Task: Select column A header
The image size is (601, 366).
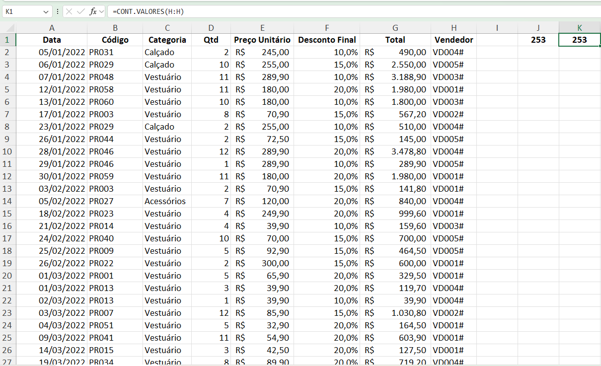Action: point(52,28)
